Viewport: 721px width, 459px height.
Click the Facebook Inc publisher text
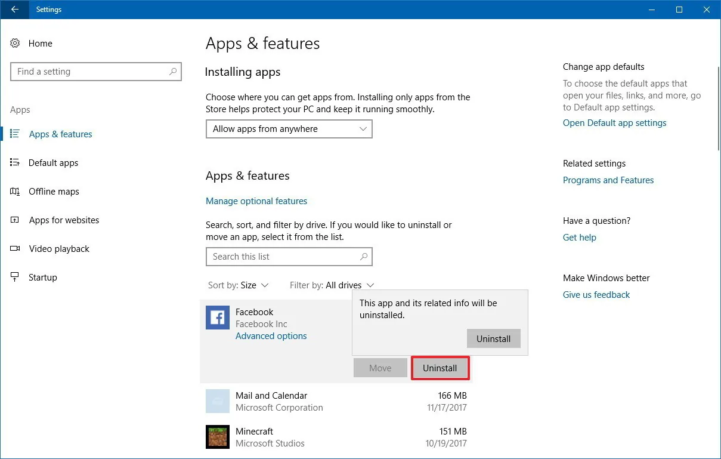click(261, 324)
